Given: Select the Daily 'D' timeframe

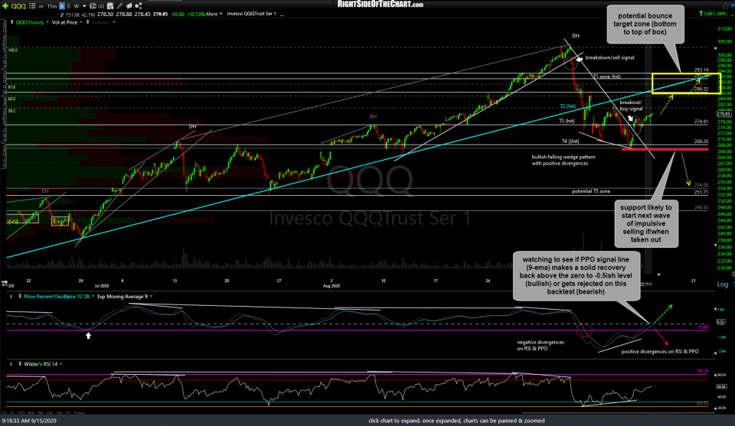Looking at the screenshot, I should point(68,6).
